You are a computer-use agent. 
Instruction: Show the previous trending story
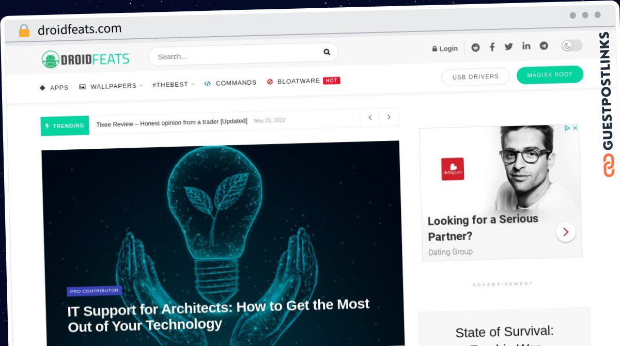pos(370,118)
